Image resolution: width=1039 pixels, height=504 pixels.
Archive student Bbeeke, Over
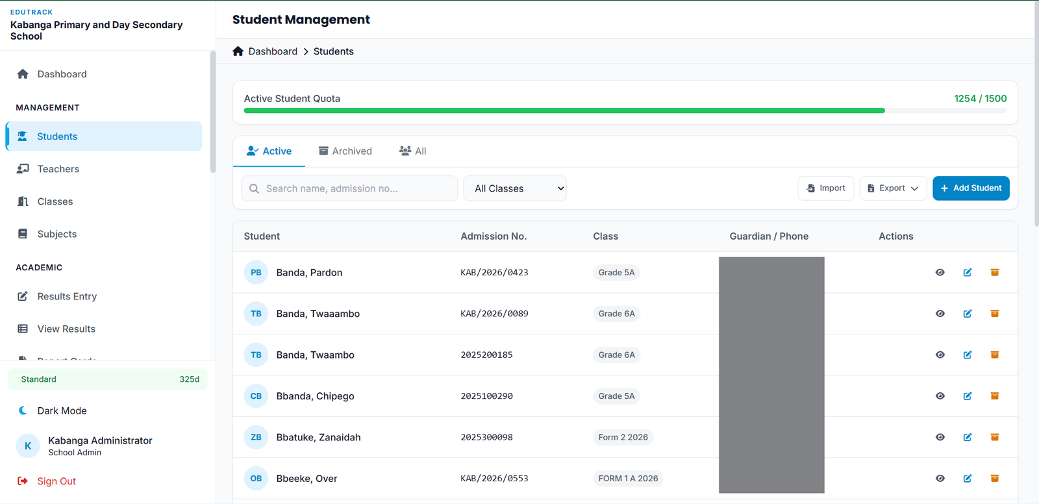pos(994,479)
